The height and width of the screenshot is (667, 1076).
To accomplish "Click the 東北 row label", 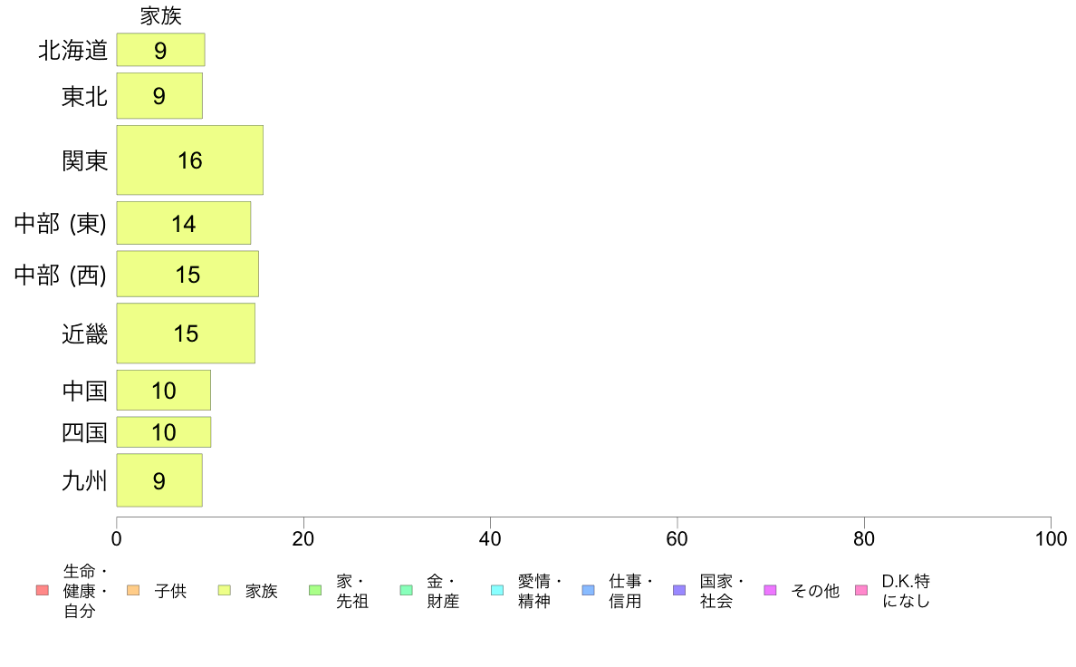I will pos(85,96).
